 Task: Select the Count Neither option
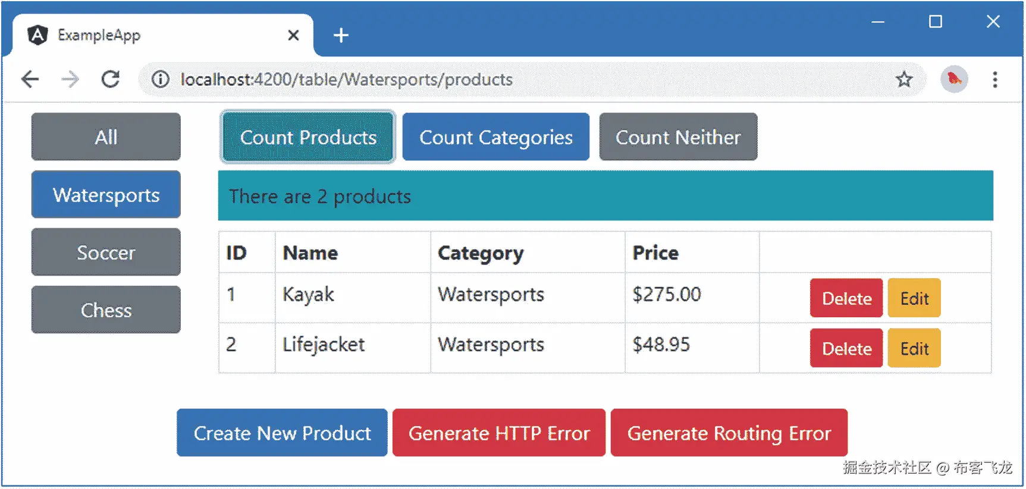pyautogui.click(x=678, y=137)
